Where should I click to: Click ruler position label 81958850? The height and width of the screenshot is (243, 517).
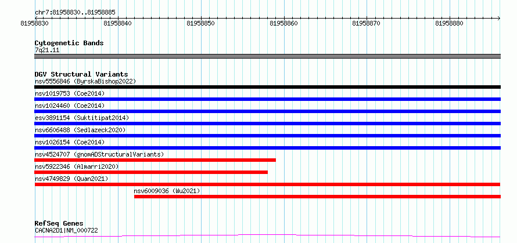[x=200, y=23]
